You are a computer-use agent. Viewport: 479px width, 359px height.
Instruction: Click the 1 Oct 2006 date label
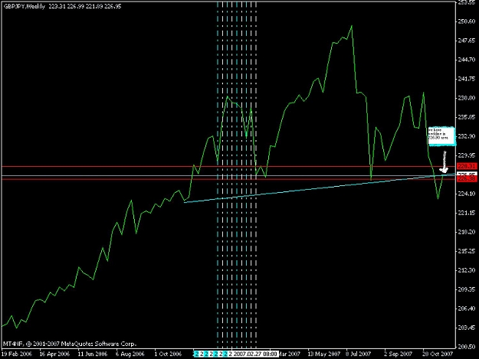168,354
